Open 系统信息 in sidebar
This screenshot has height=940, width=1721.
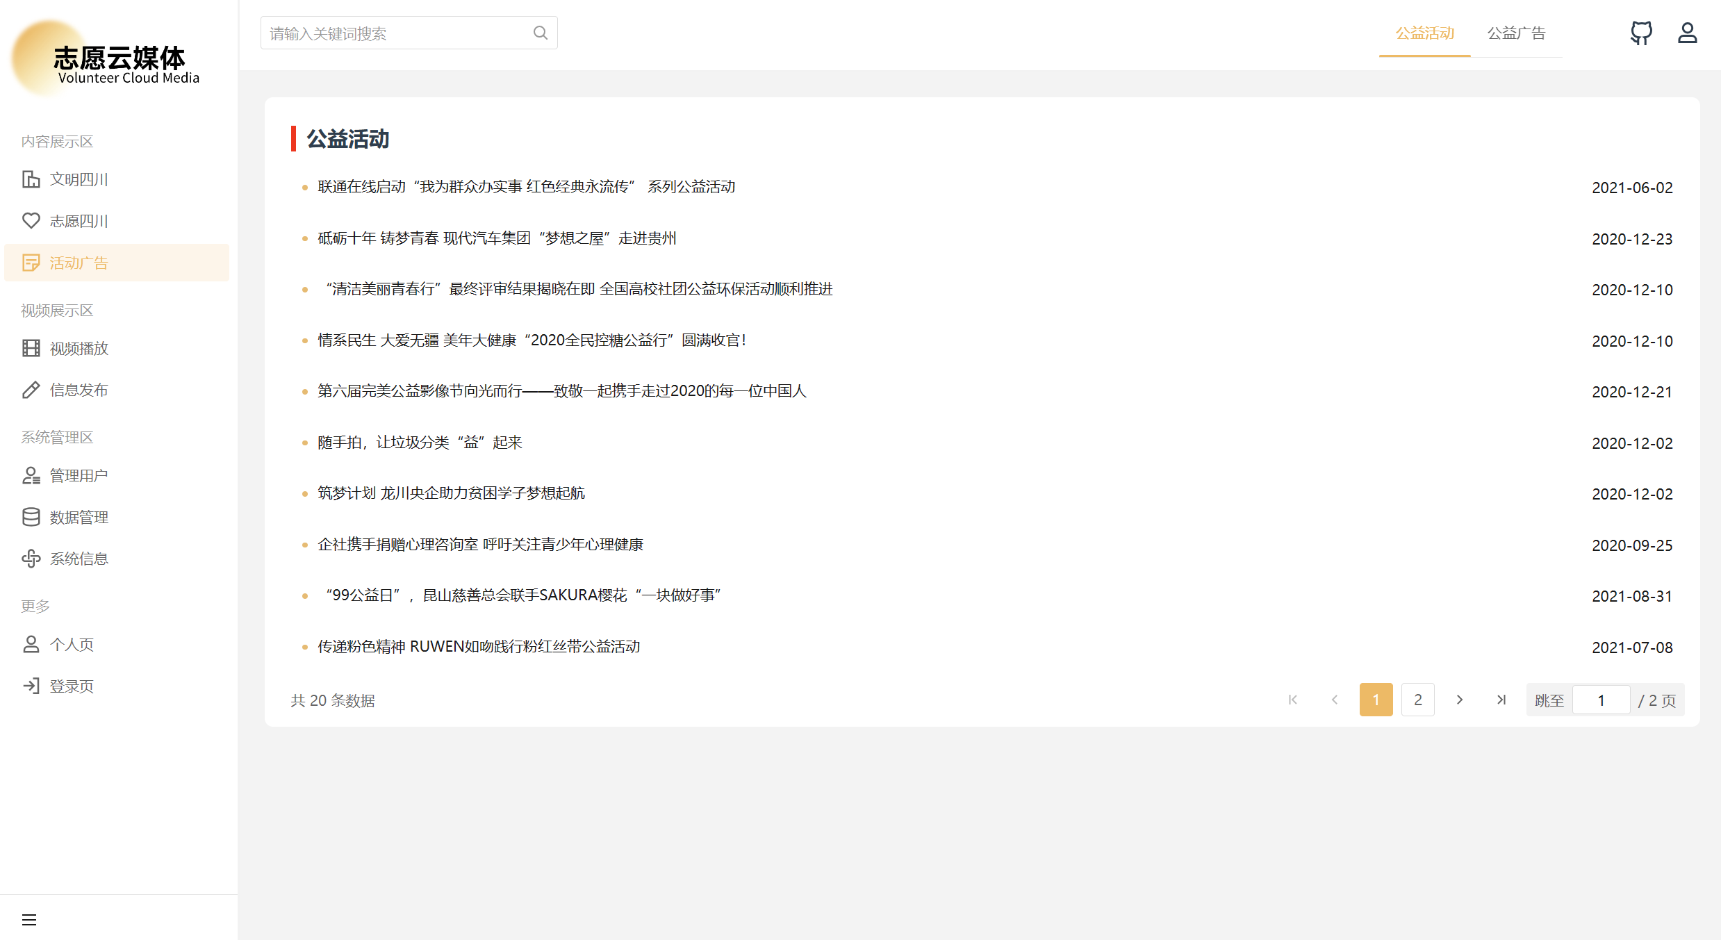coord(79,559)
